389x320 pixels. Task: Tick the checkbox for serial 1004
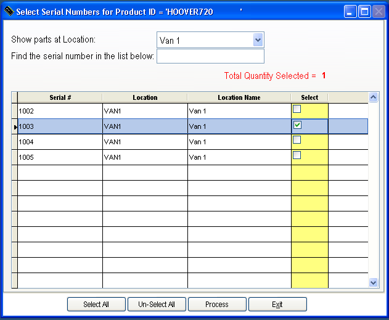[x=297, y=140]
